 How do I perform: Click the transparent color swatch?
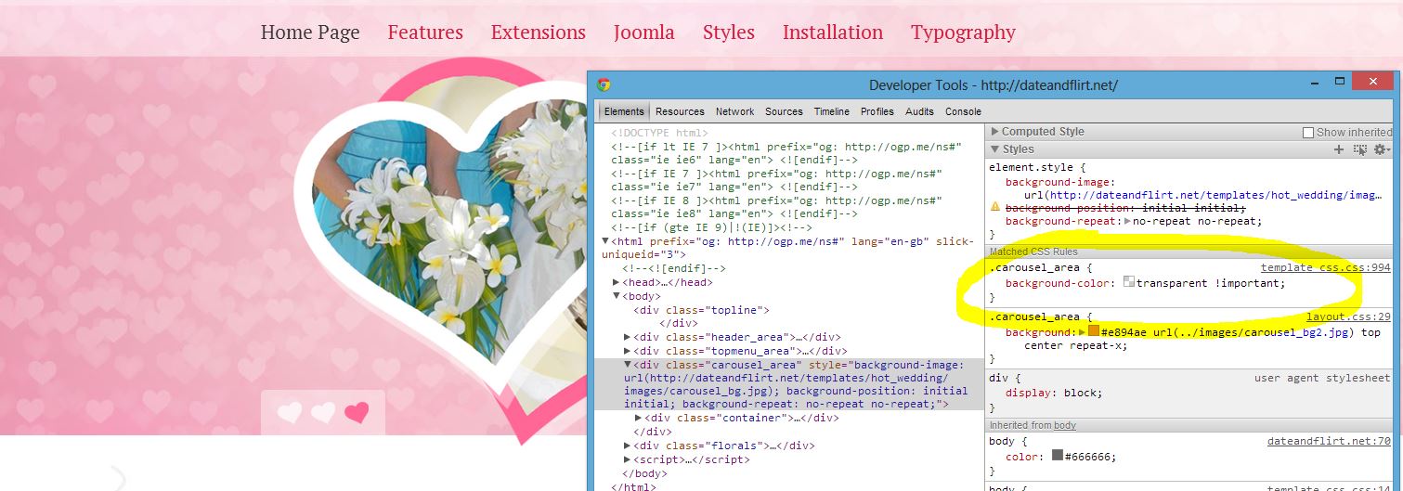(1128, 283)
